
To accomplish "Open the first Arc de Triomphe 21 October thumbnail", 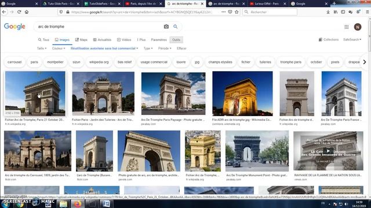I will tap(35, 94).
